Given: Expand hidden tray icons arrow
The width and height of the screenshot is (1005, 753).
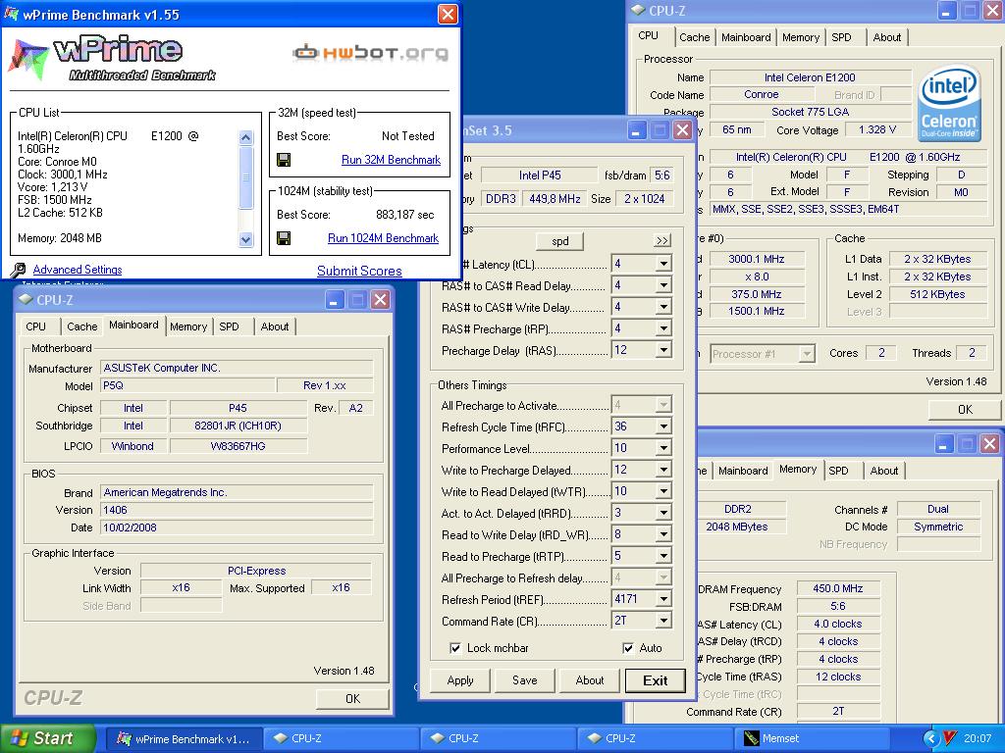Looking at the screenshot, I should point(930,738).
